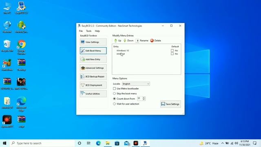Open Google Chrome desktop shortcut
The width and height of the screenshot is (261, 147).
point(22,47)
